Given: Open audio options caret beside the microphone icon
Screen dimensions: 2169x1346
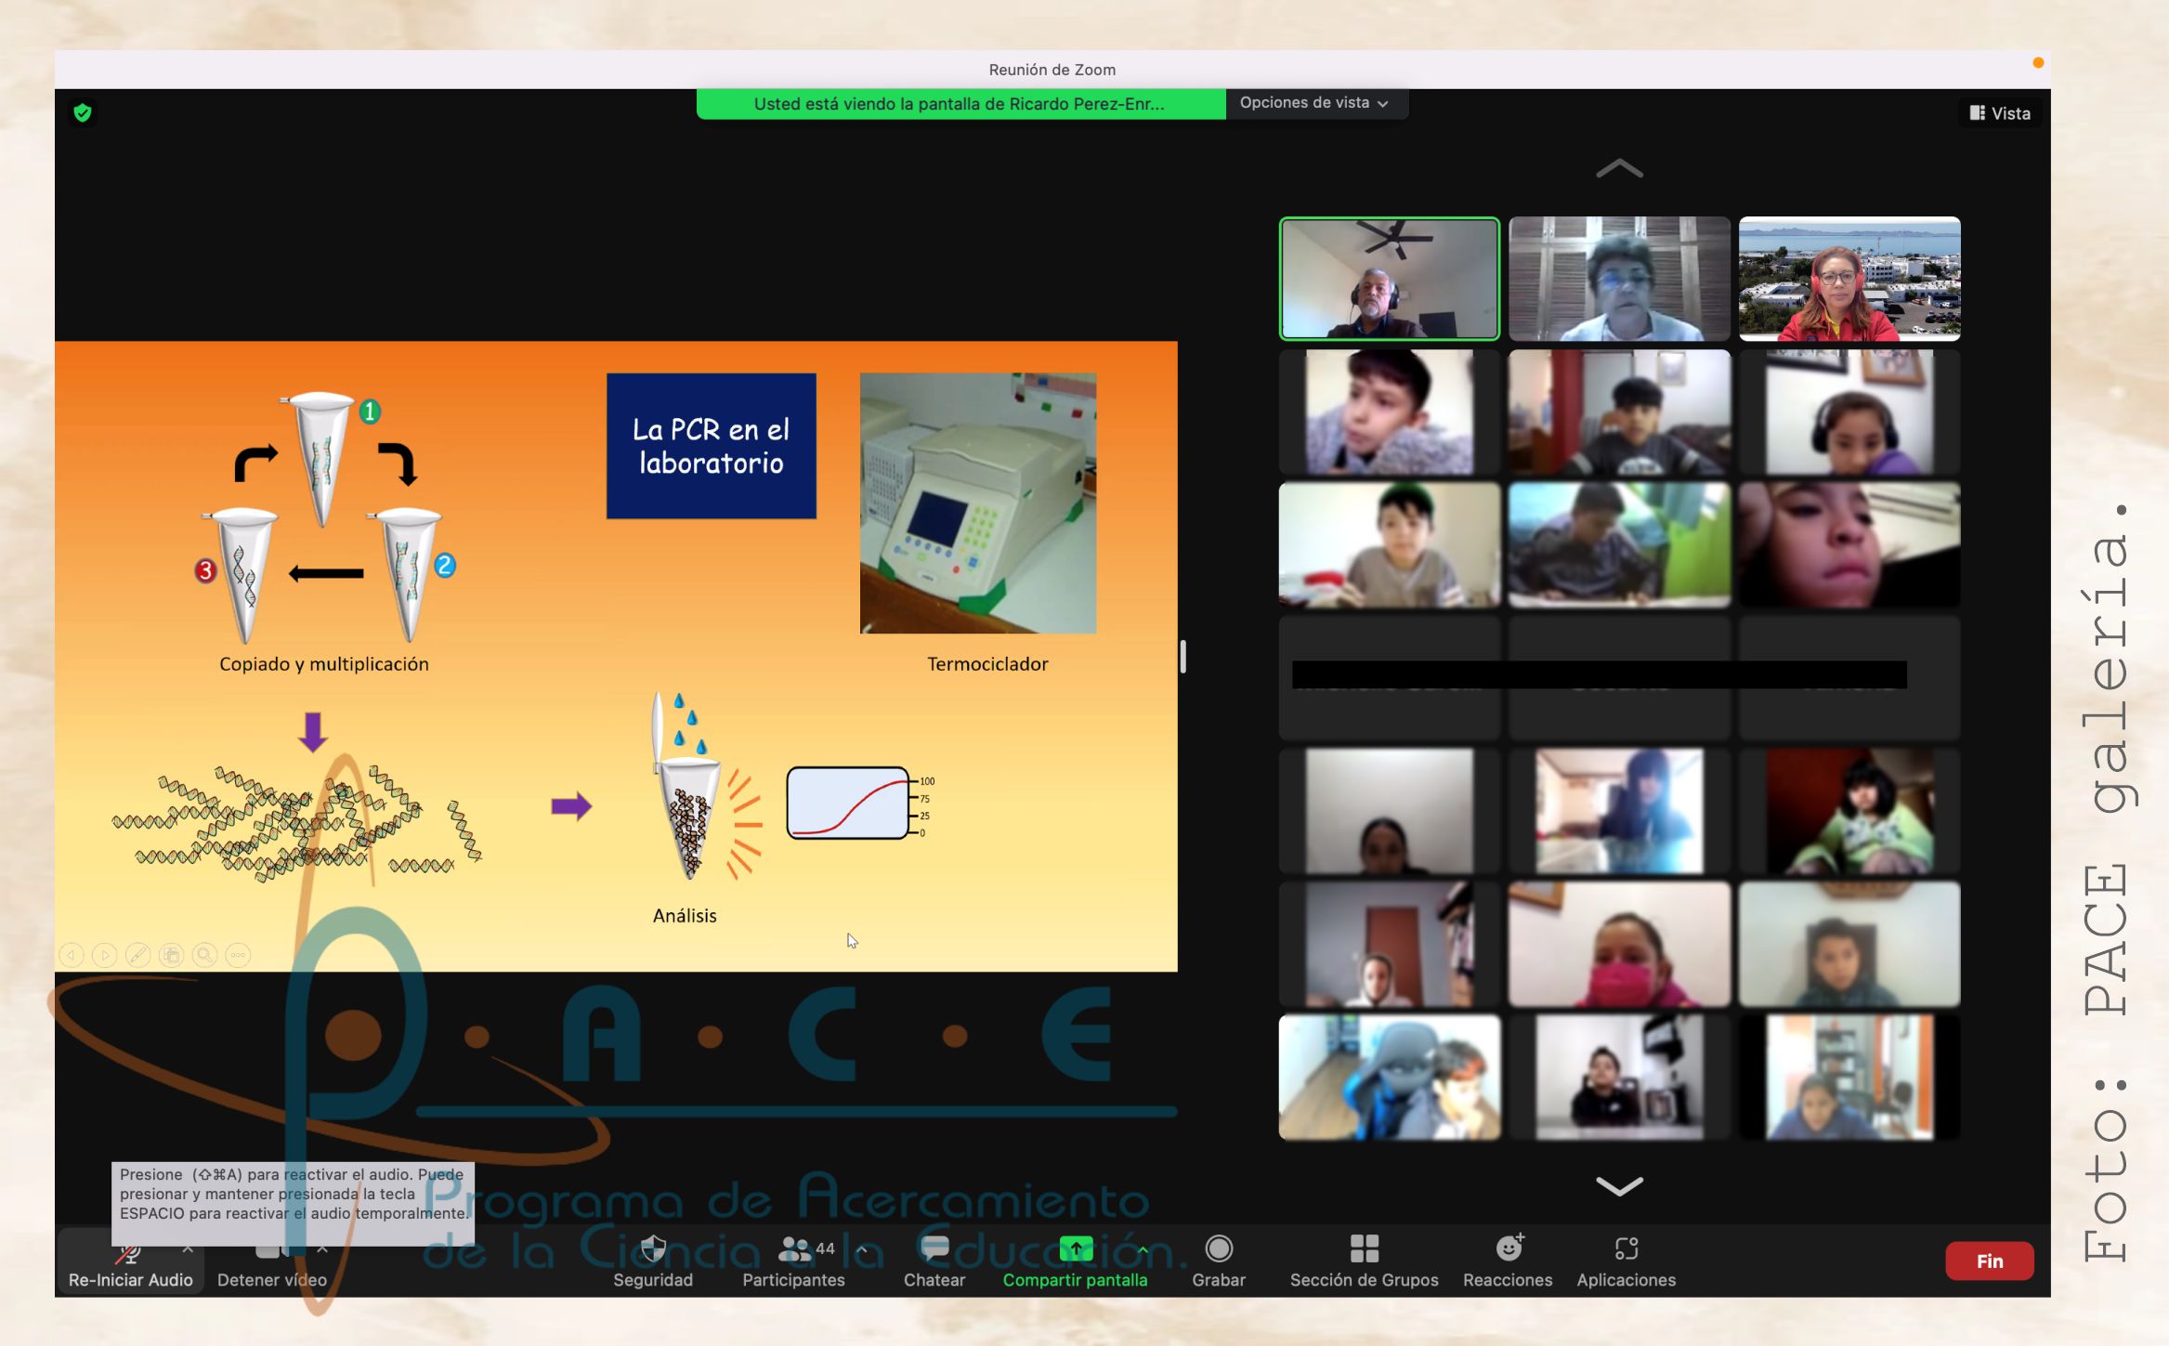Looking at the screenshot, I should (188, 1248).
